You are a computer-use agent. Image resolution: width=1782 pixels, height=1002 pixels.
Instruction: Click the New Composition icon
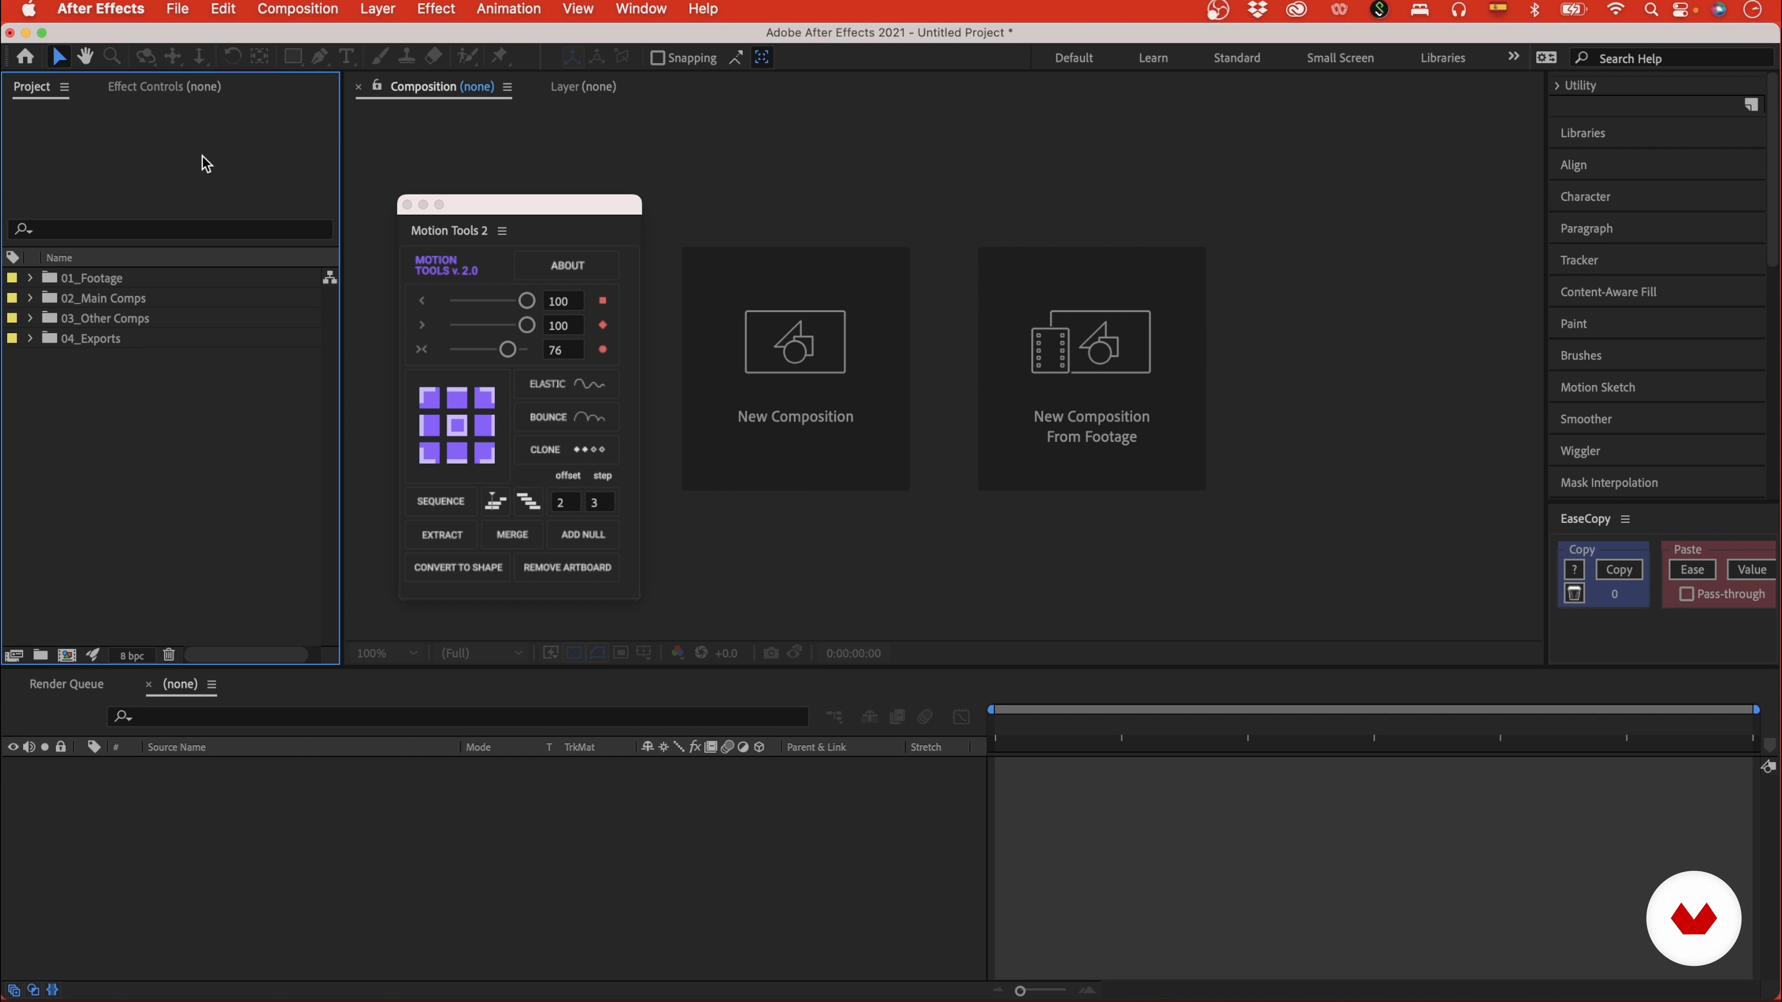(x=795, y=341)
